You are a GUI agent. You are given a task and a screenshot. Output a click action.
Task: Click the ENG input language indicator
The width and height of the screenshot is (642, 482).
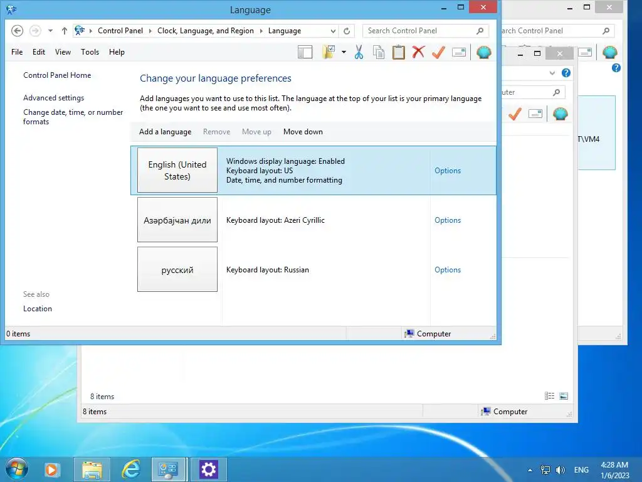coord(581,469)
